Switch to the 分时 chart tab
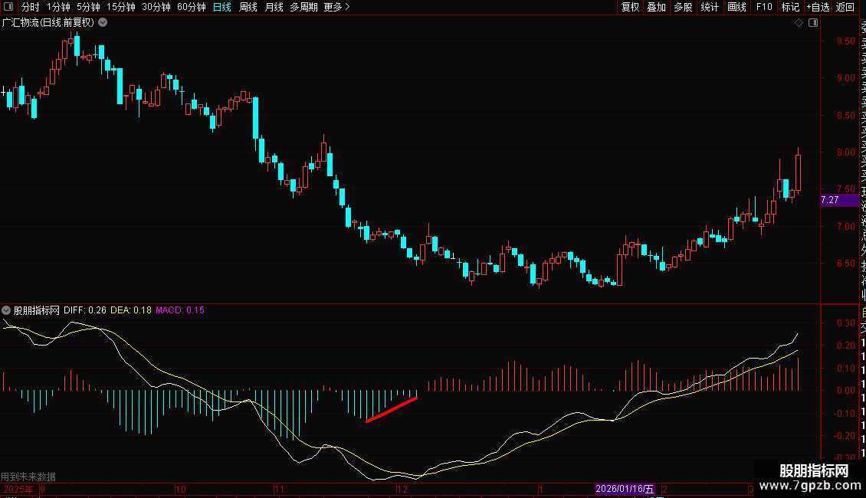This screenshot has width=866, height=498. pyautogui.click(x=31, y=7)
